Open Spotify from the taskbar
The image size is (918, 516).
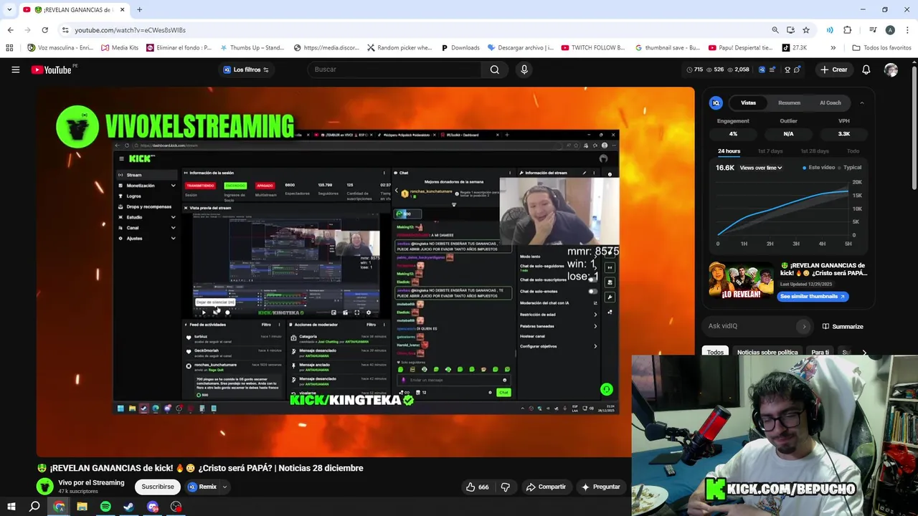coord(105,507)
